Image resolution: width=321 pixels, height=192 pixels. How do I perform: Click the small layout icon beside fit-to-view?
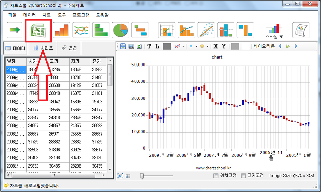[128, 176]
